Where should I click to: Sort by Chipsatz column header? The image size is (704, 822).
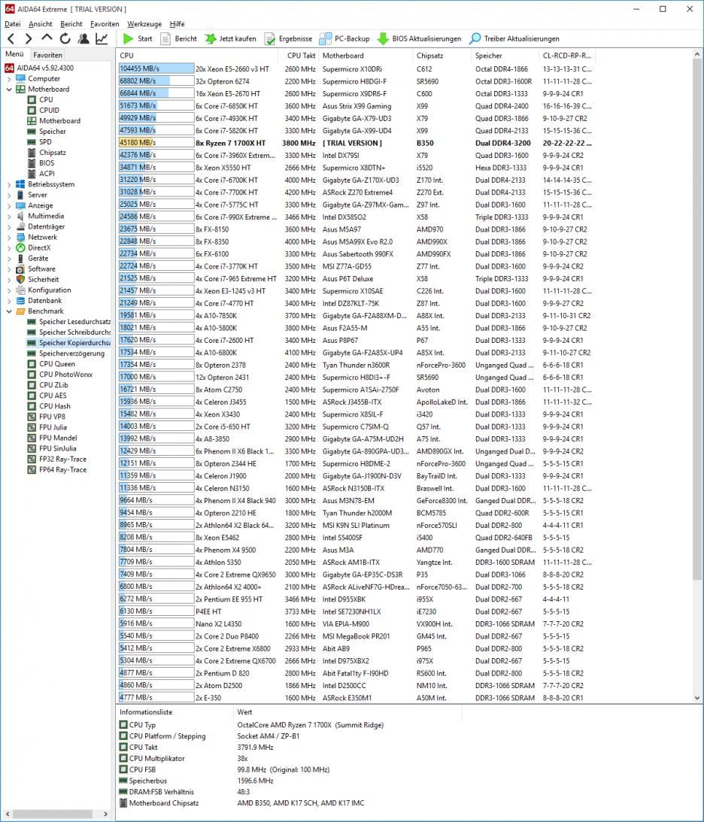point(443,56)
